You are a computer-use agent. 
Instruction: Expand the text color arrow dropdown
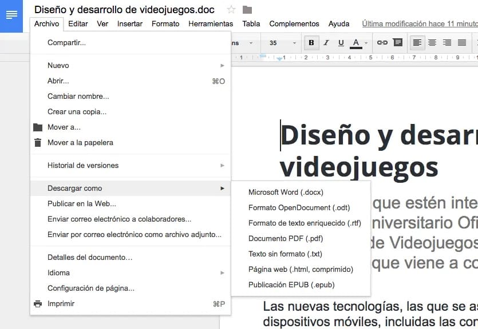pyautogui.click(x=366, y=43)
